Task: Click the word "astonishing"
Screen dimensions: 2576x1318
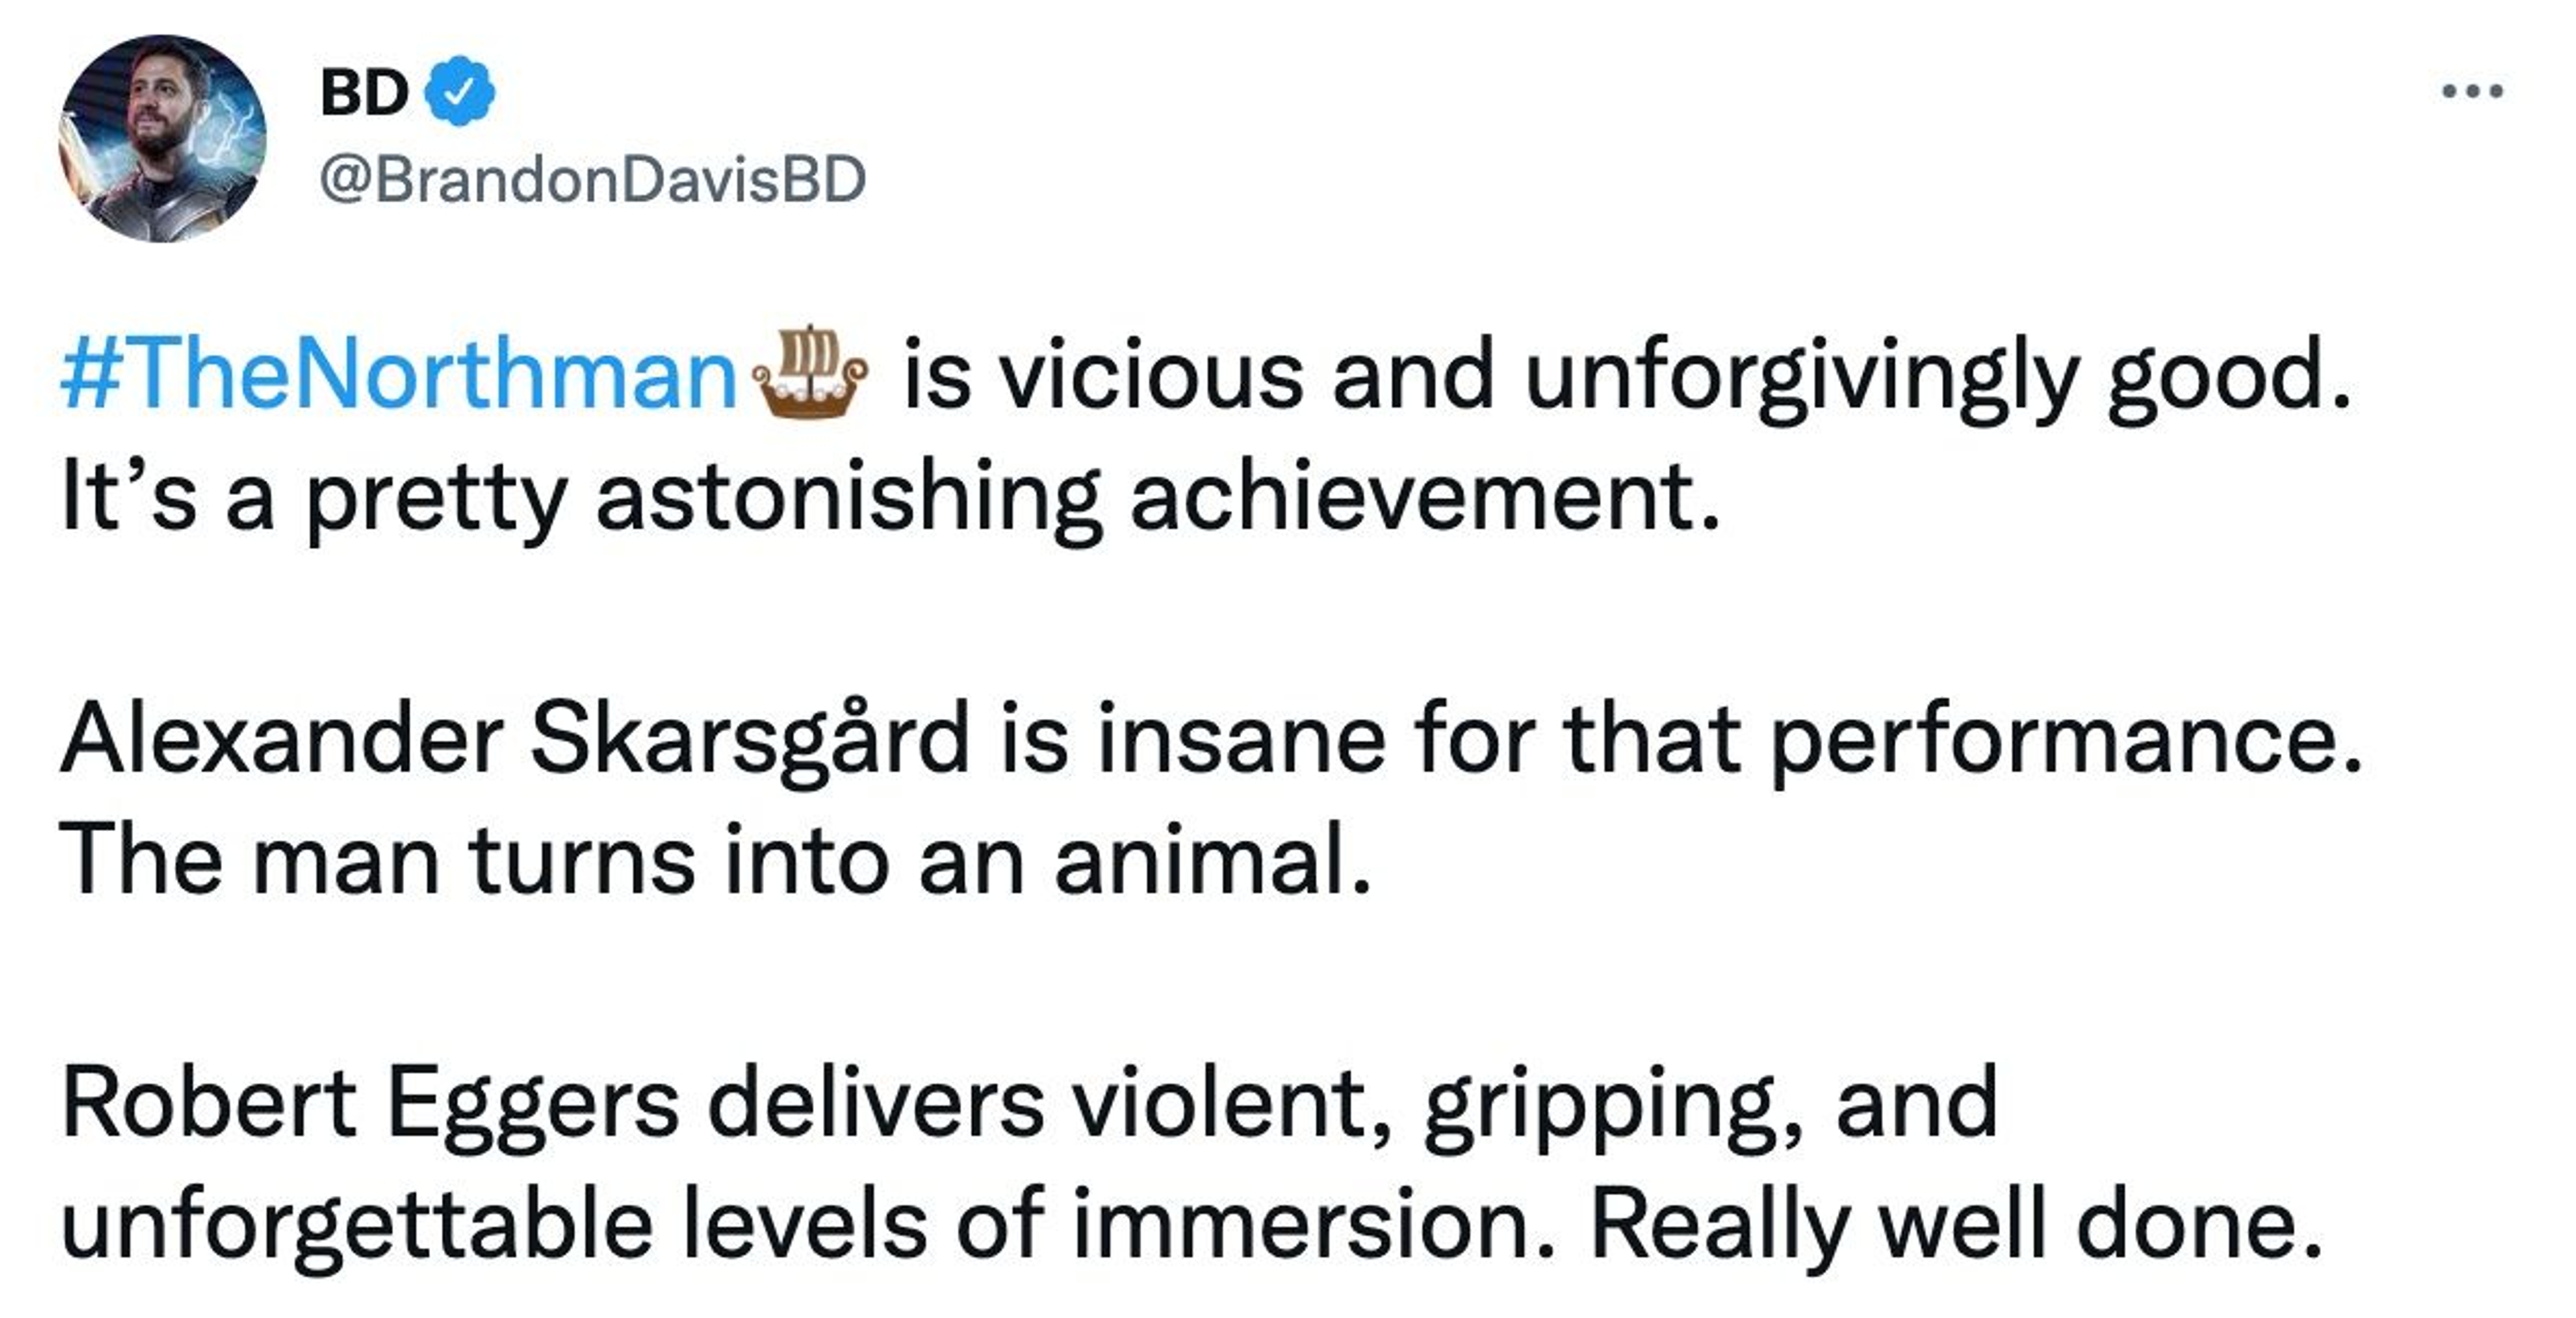Action: (x=849, y=498)
